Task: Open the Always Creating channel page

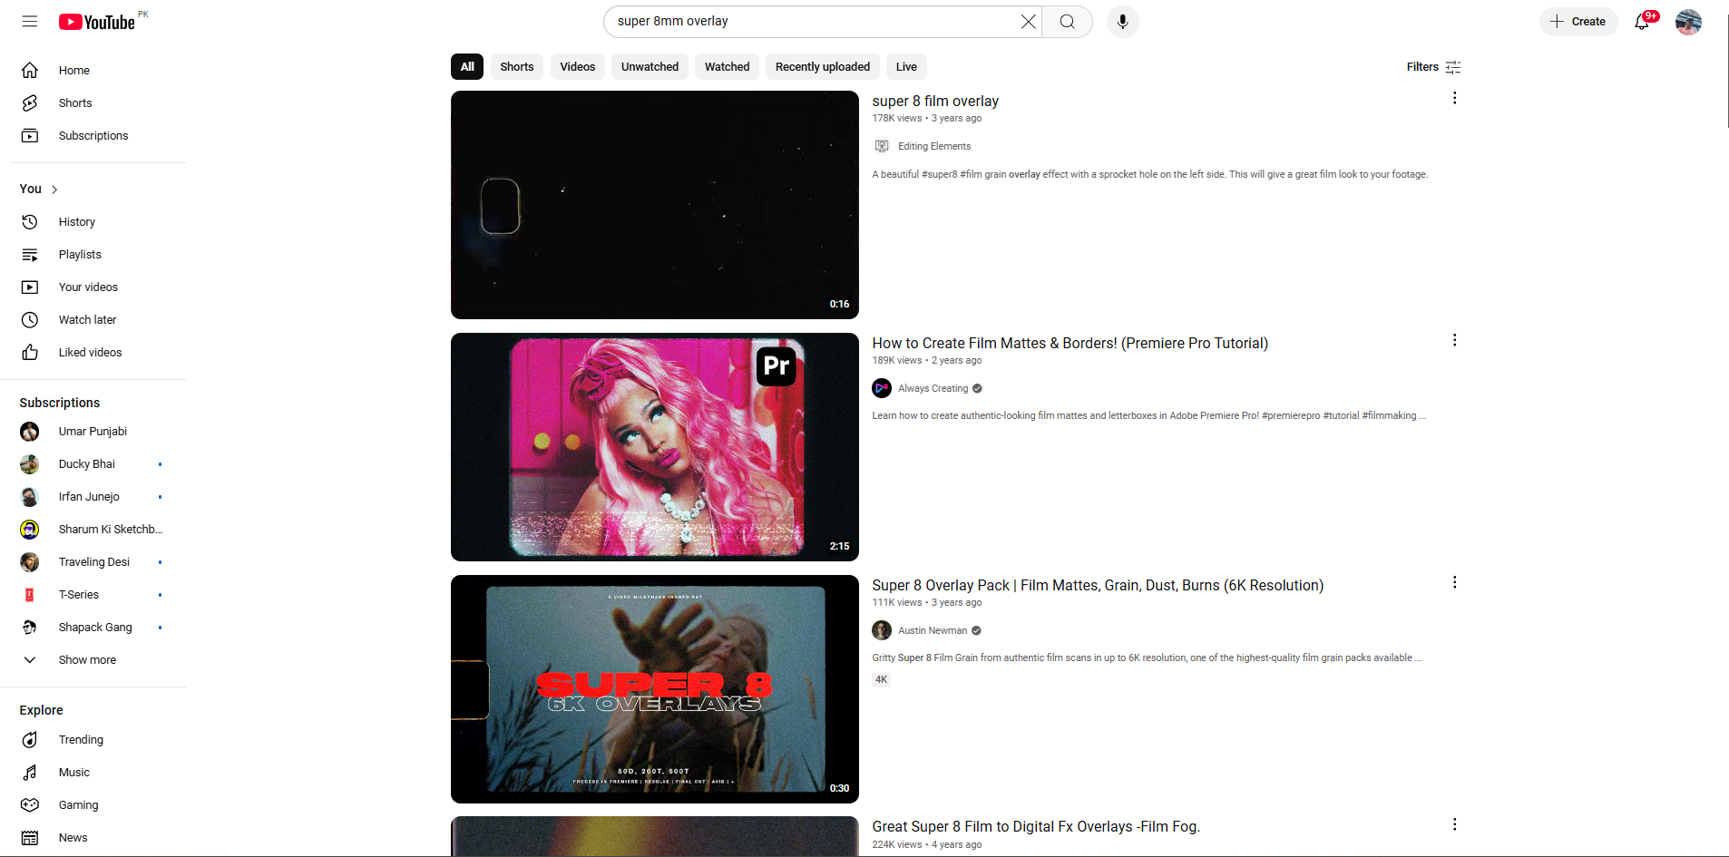Action: point(933,388)
